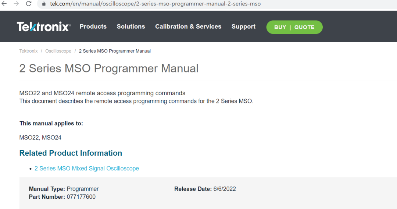Click the green BUY | QUOTE button
Viewport: 397px width, 209px height.
tap(294, 27)
